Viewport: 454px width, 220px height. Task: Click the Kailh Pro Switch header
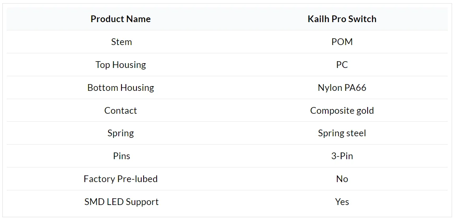coord(342,19)
